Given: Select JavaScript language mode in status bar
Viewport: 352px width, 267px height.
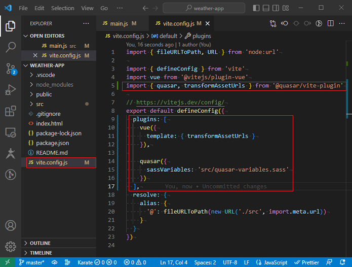Looking at the screenshot, I should 271,262.
